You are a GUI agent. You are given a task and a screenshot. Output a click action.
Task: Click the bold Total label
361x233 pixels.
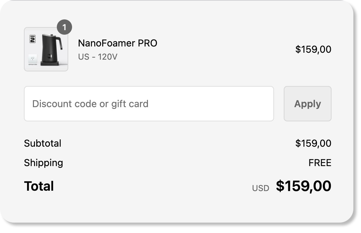pyautogui.click(x=39, y=186)
